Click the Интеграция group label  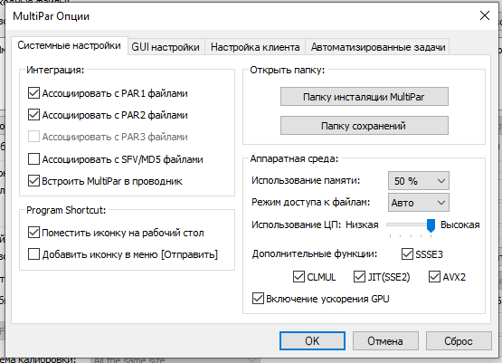[x=55, y=70]
